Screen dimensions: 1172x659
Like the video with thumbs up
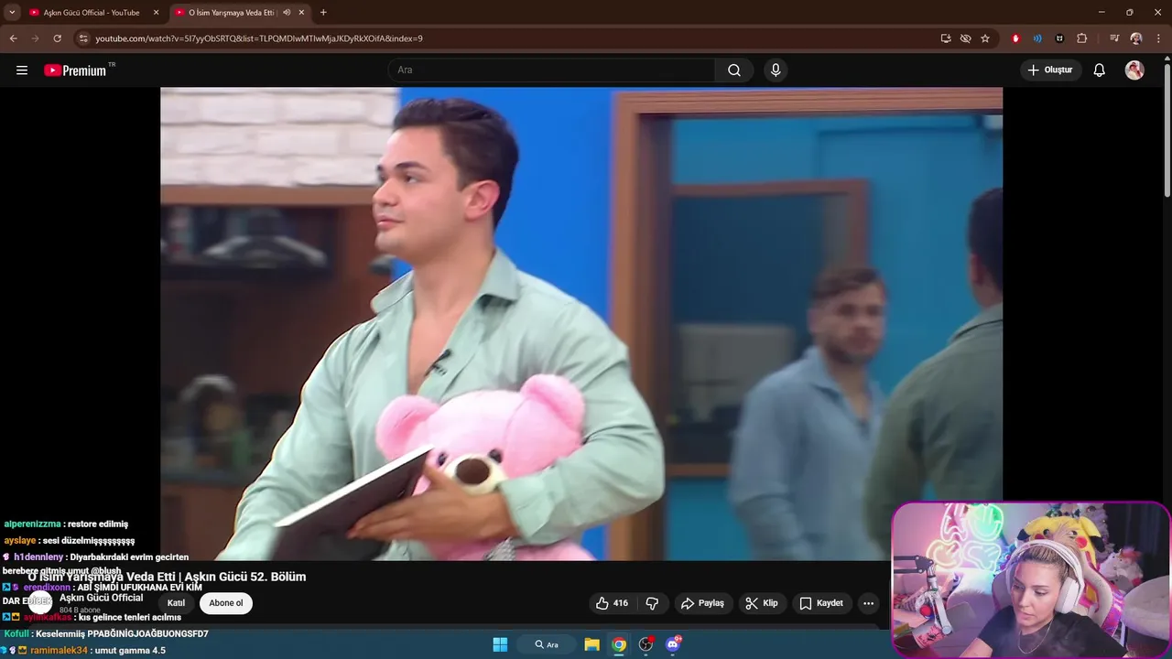(612, 603)
